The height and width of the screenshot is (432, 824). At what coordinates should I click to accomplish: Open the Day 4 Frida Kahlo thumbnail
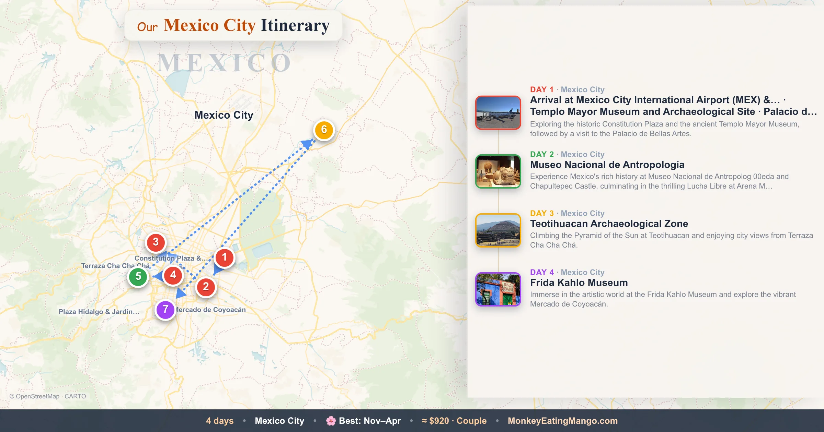tap(498, 289)
